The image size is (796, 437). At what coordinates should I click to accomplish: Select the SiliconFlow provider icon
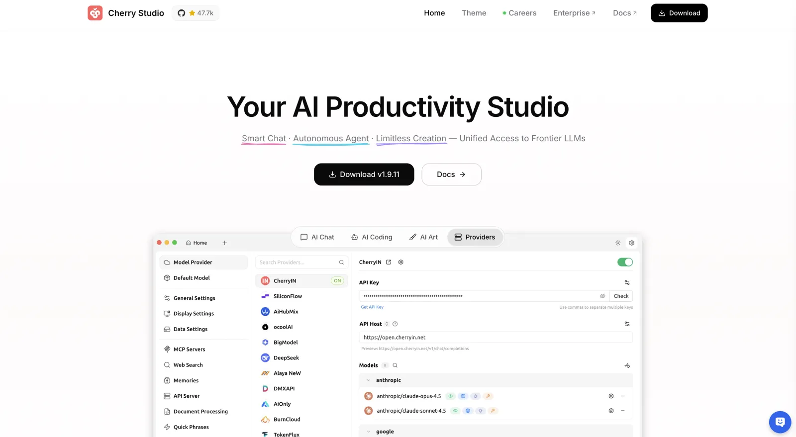tap(265, 296)
